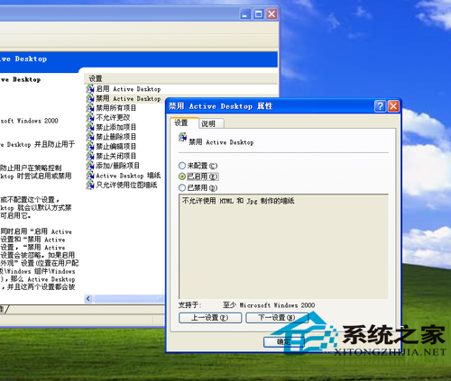Minimize the Group Policy background window

[245, 14]
